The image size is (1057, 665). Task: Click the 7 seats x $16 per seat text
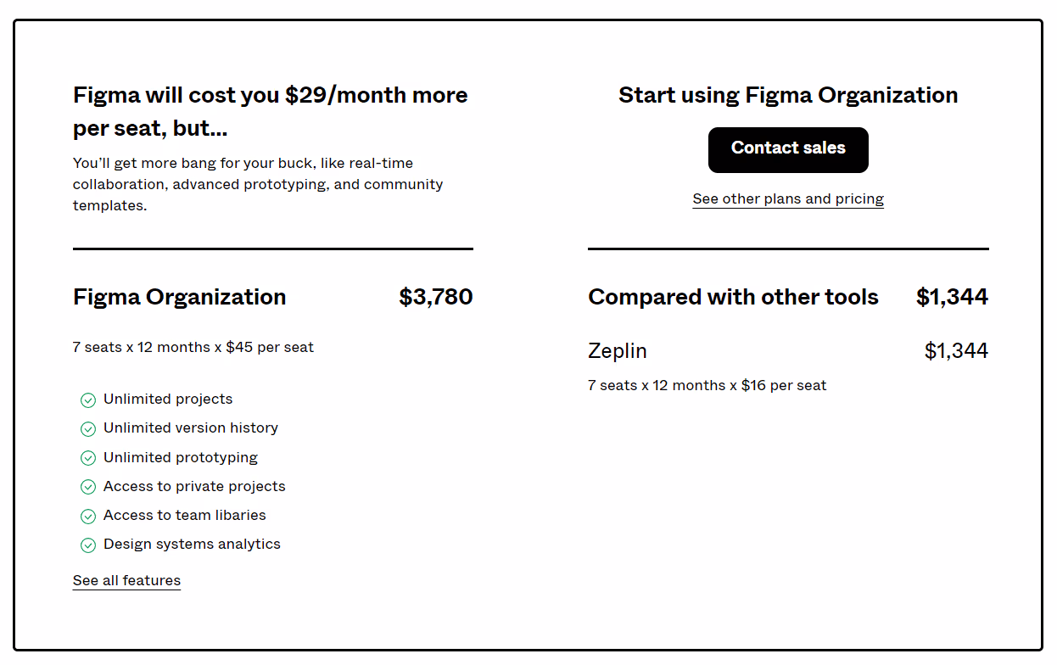707,385
